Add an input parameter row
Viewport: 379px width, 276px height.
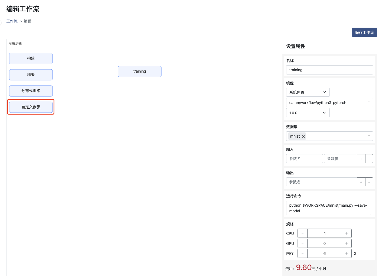click(x=361, y=159)
